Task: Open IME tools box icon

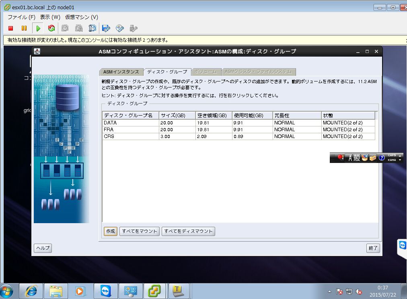Action: (373, 158)
